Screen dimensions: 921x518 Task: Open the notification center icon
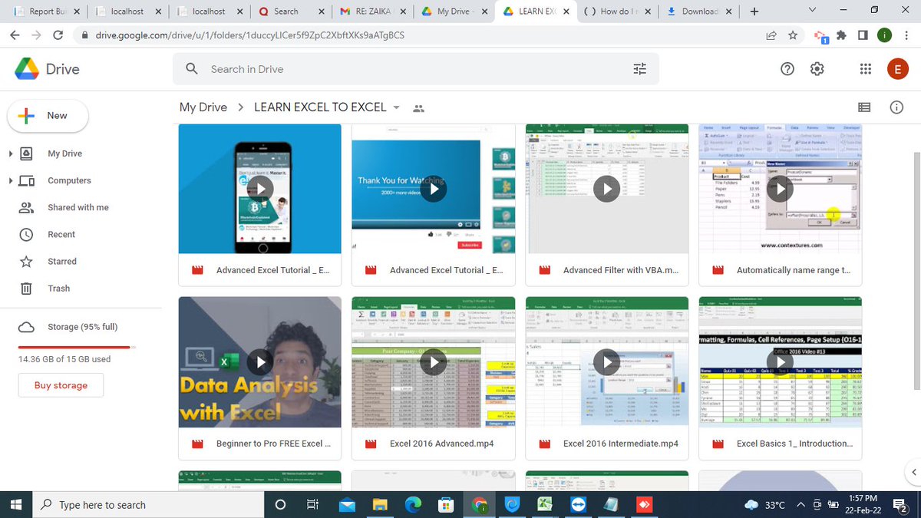(900, 504)
